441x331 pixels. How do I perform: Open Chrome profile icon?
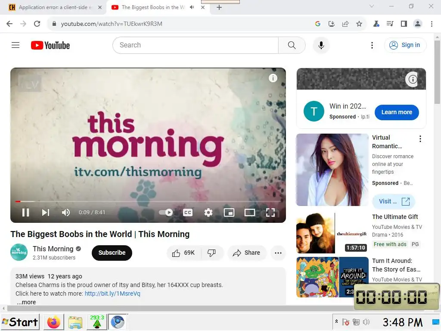point(418,24)
